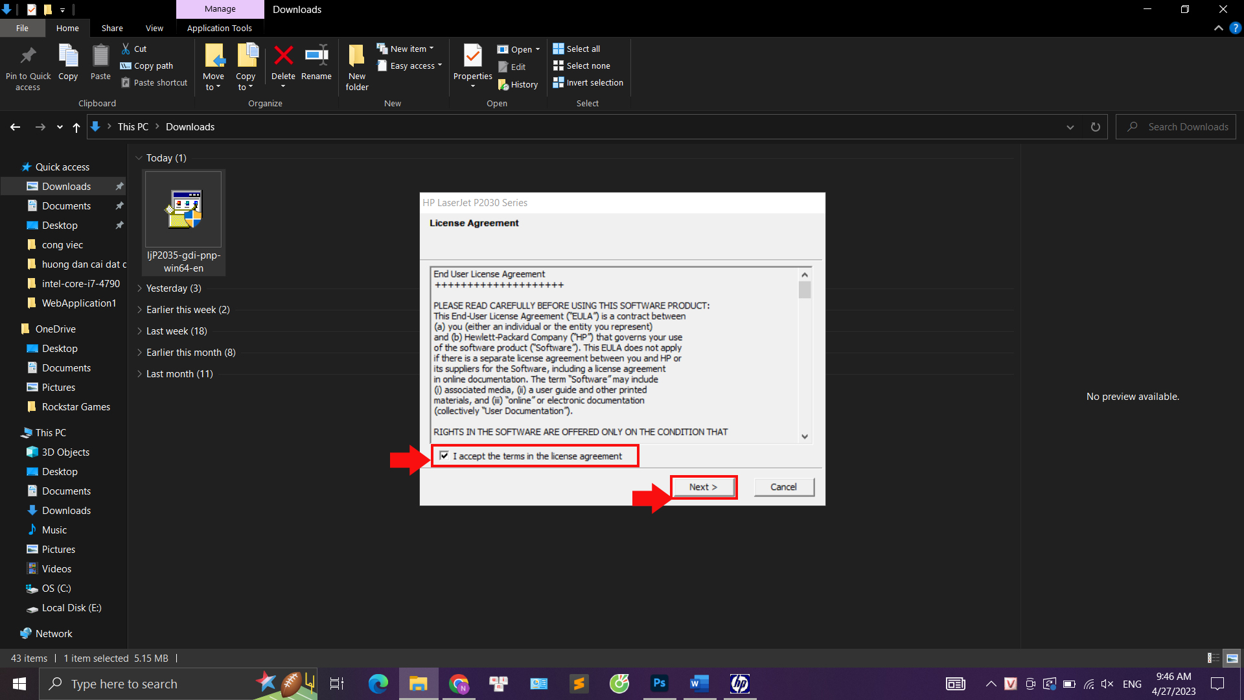Collapse Today (1) group
The image size is (1244, 700).
click(139, 157)
